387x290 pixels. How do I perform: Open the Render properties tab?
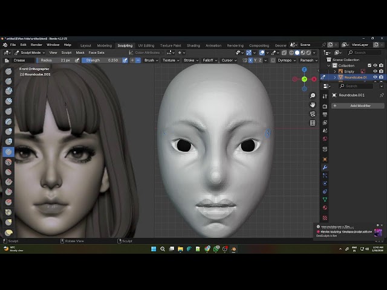click(325, 106)
